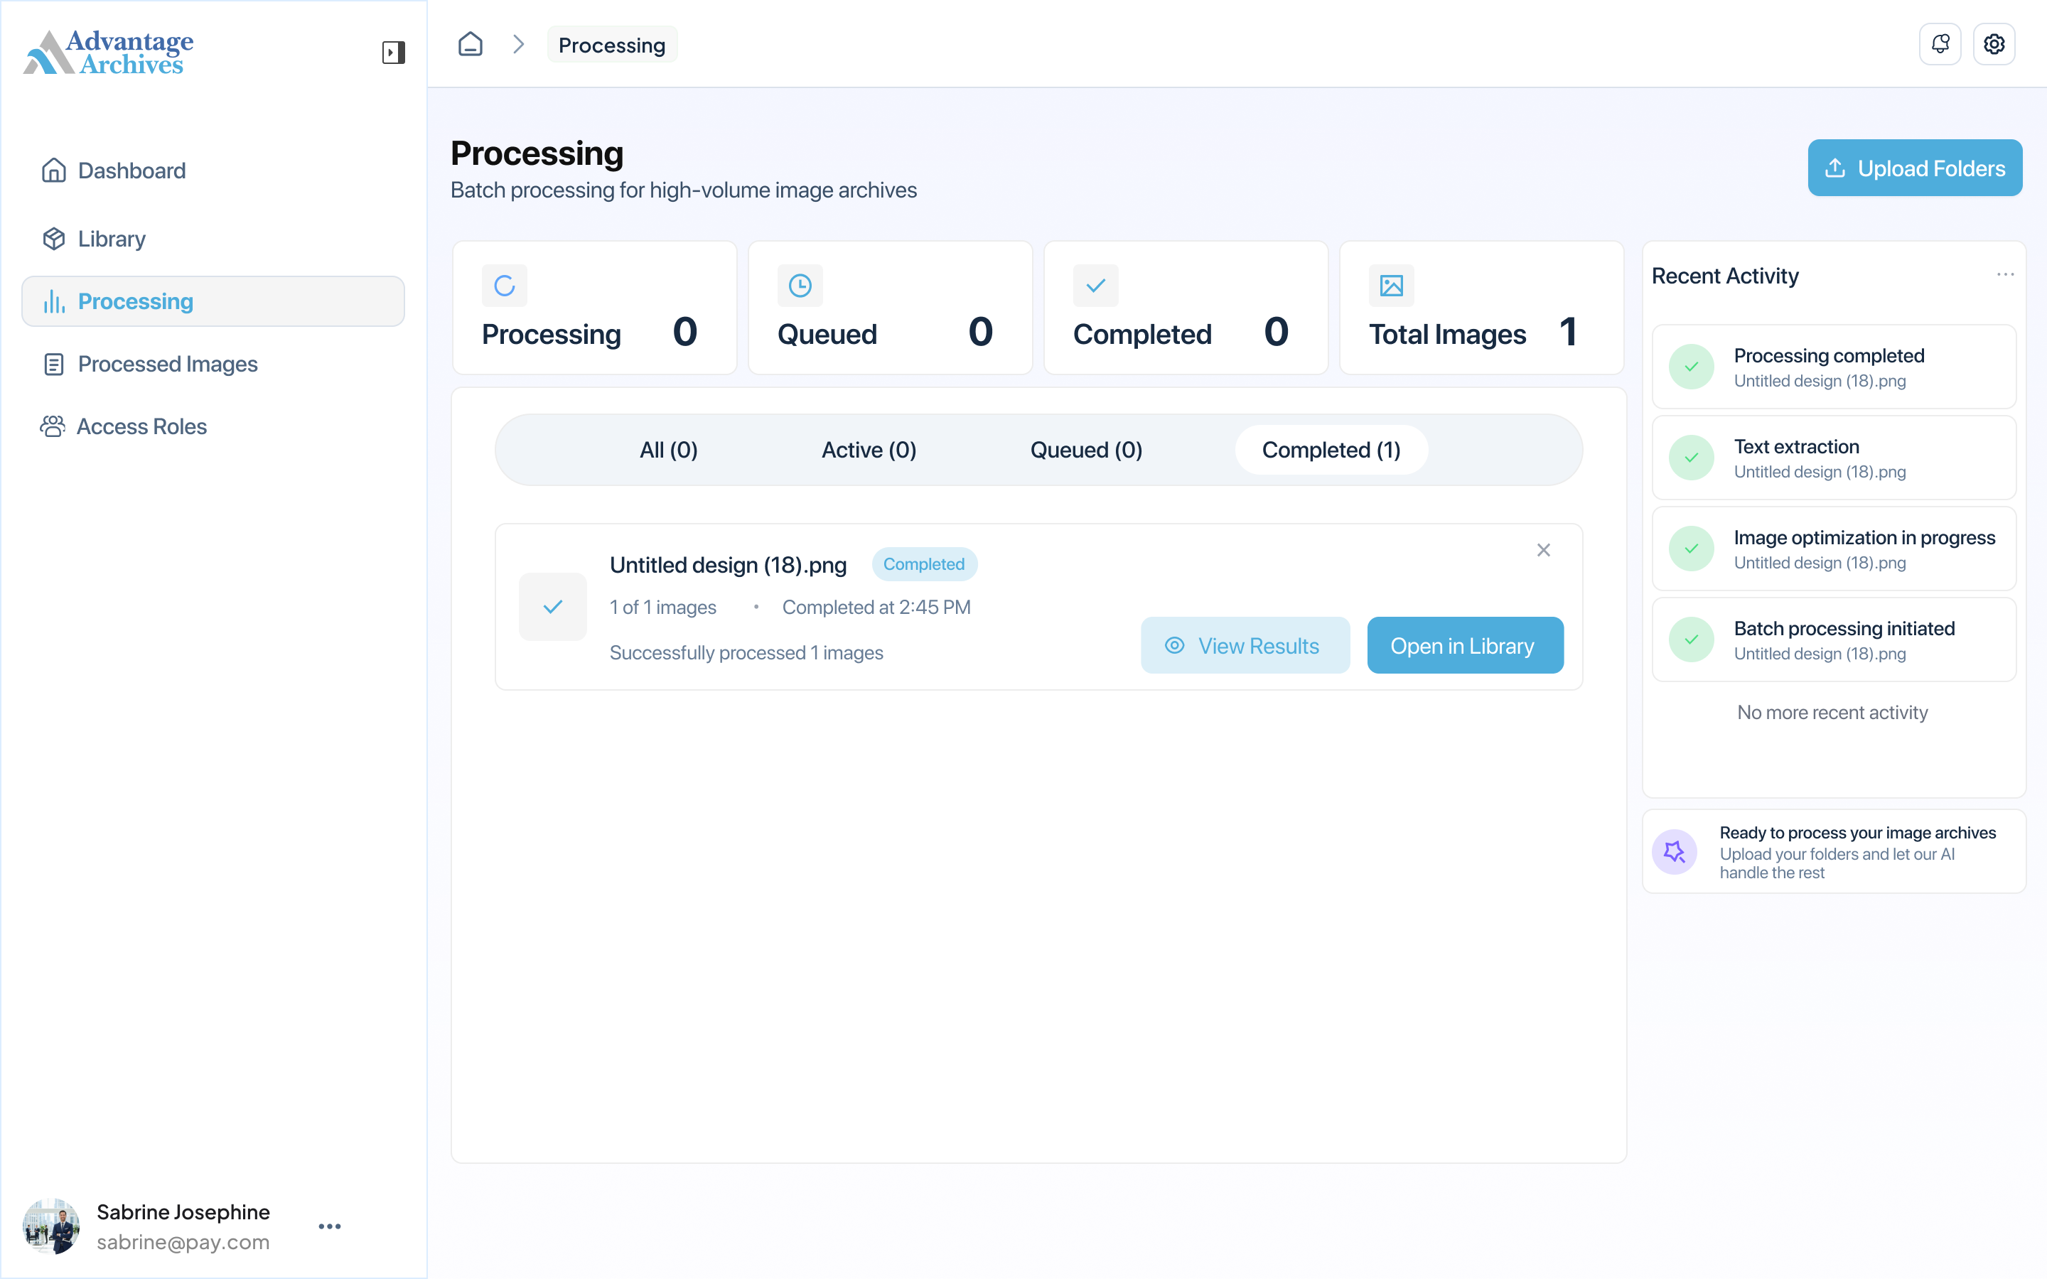The width and height of the screenshot is (2047, 1279).
Task: Click 'No more recent activity' text
Action: pyautogui.click(x=1833, y=713)
